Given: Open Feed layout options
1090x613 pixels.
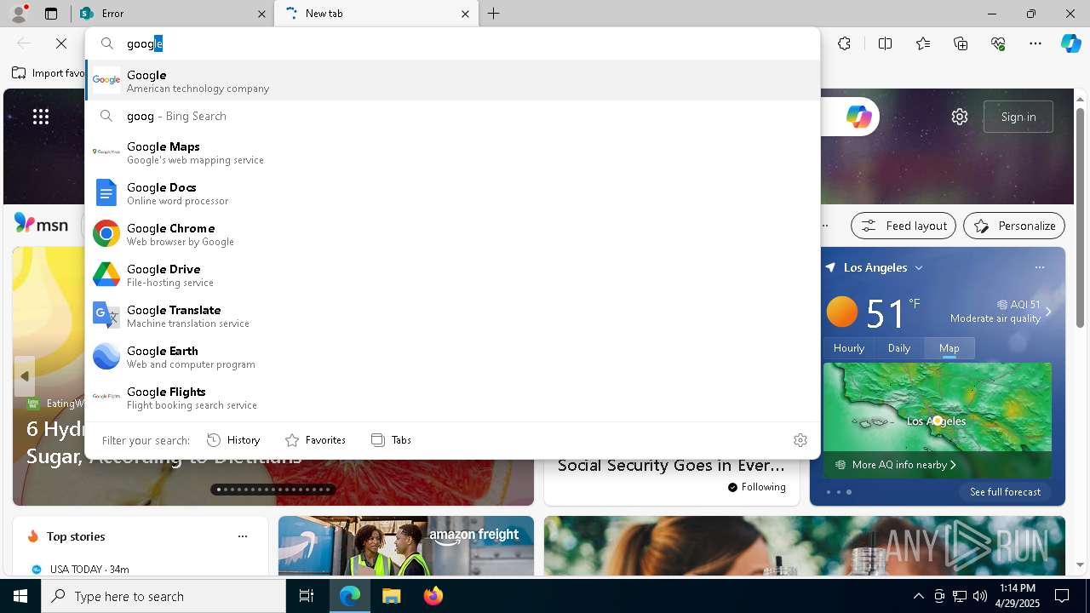Looking at the screenshot, I should [904, 226].
